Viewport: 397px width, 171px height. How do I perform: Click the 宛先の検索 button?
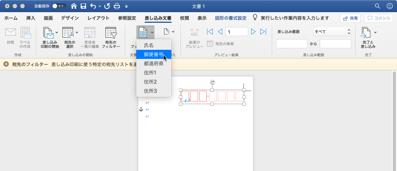click(x=220, y=44)
